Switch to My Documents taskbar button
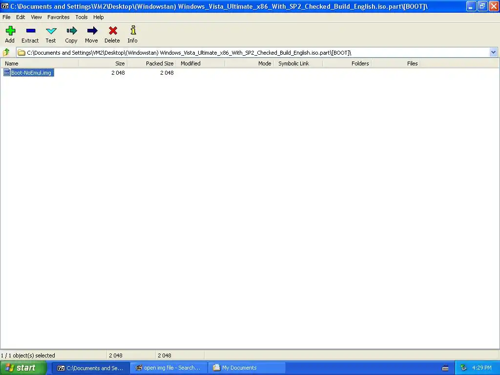Image resolution: width=500 pixels, height=375 pixels. pyautogui.click(x=247, y=368)
